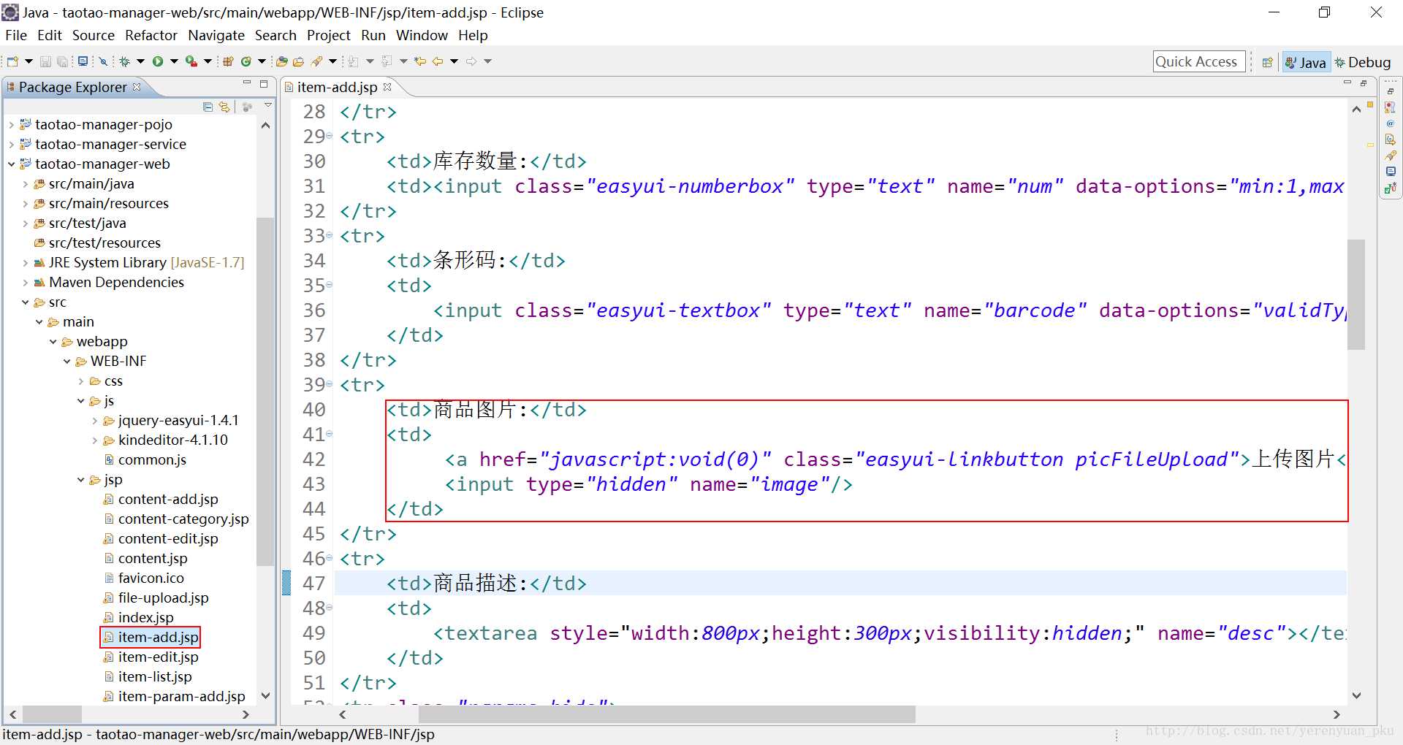This screenshot has height=745, width=1403.
Task: Click the New Java Package icon
Action: click(x=228, y=61)
